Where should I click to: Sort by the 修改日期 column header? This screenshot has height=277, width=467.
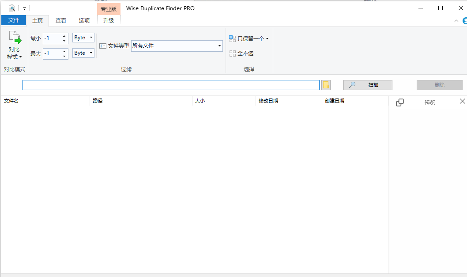[x=289, y=101]
